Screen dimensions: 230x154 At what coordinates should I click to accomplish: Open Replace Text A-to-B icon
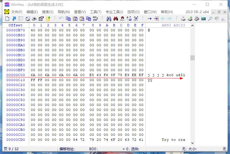tap(129, 19)
